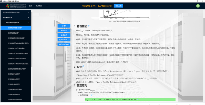Select 发电机电压制动反时限过流保护 item
This screenshot has height=105, width=205.
(x=16, y=43)
